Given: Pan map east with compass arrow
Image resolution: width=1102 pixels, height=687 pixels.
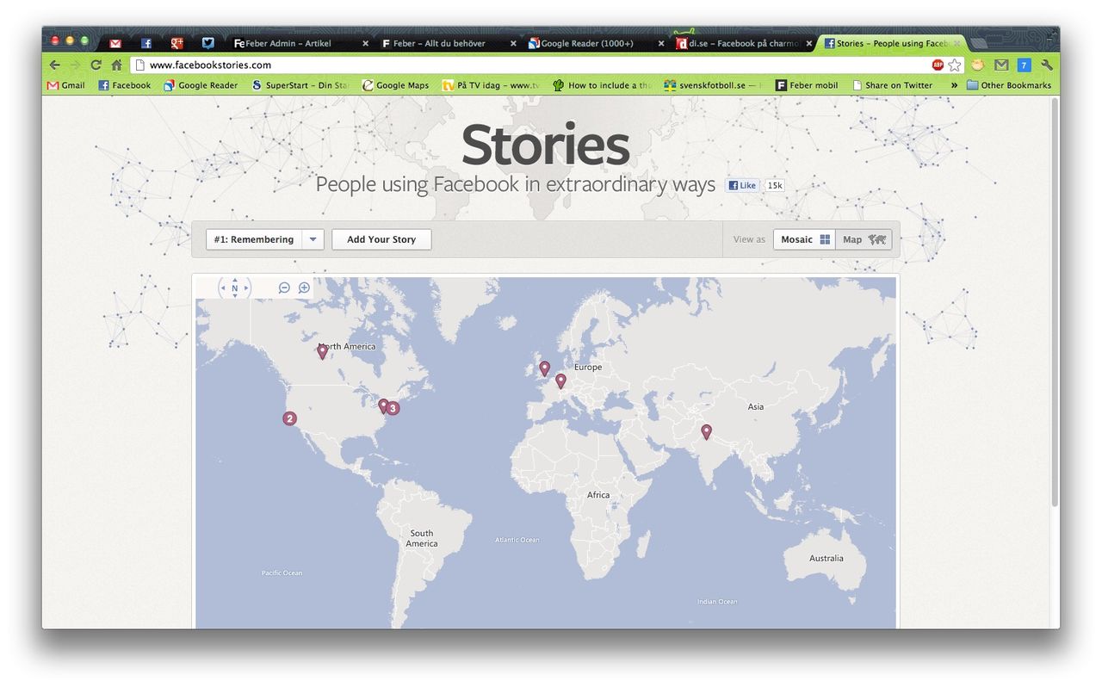Looking at the screenshot, I should pos(246,288).
